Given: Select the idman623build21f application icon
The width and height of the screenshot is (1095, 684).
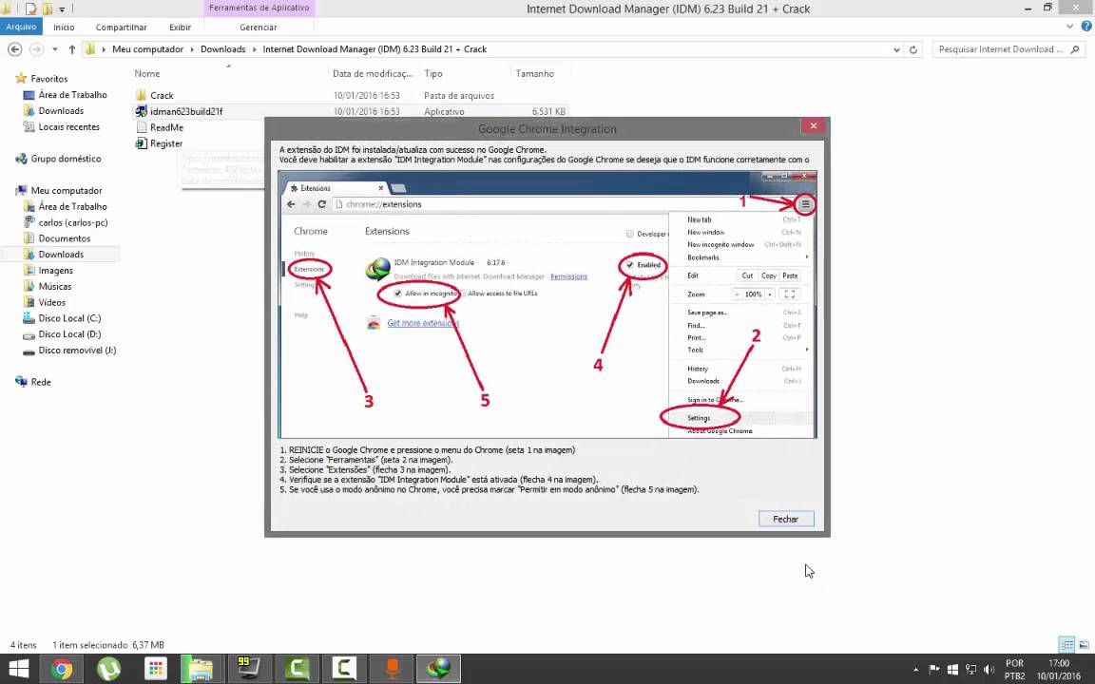Looking at the screenshot, I should tap(141, 111).
